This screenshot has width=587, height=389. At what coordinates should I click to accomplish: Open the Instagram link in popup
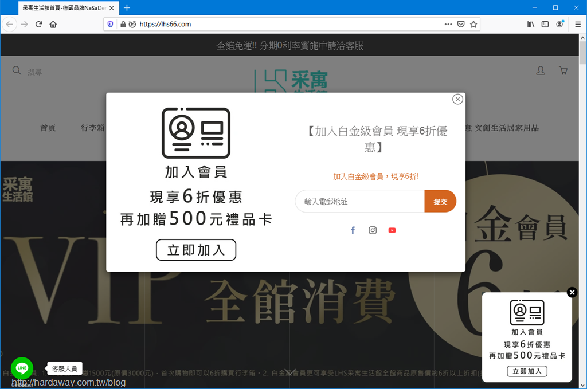coord(373,230)
